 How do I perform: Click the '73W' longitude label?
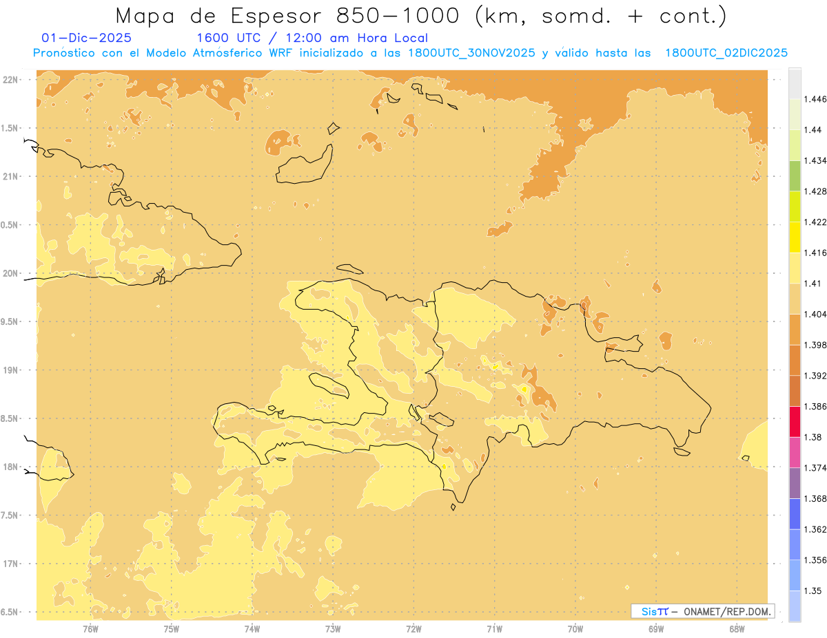333,629
